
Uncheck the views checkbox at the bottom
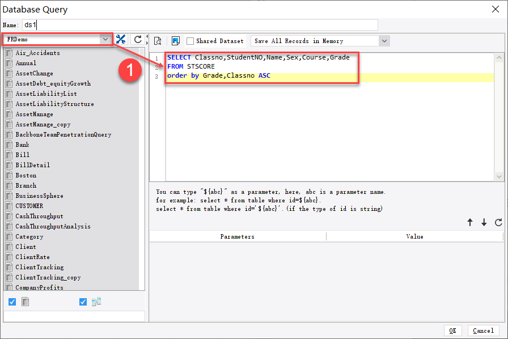pyautogui.click(x=83, y=302)
